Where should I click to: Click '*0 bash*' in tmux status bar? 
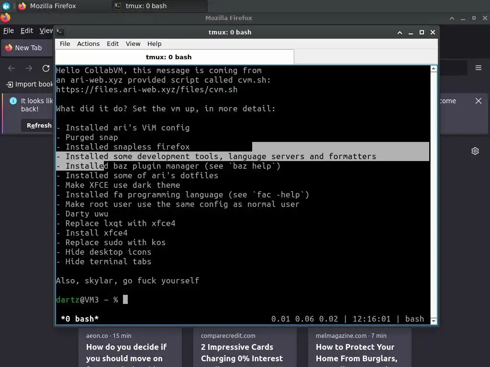[x=80, y=319]
